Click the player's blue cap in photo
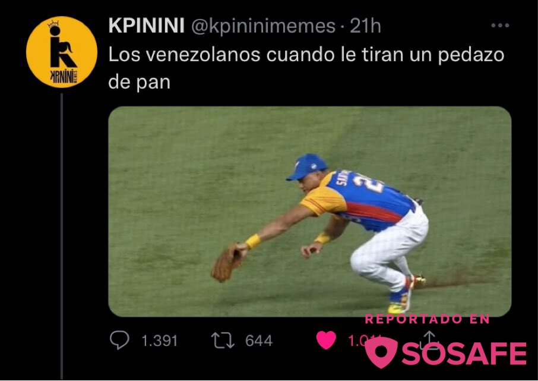The image size is (538, 381). pos(306,166)
